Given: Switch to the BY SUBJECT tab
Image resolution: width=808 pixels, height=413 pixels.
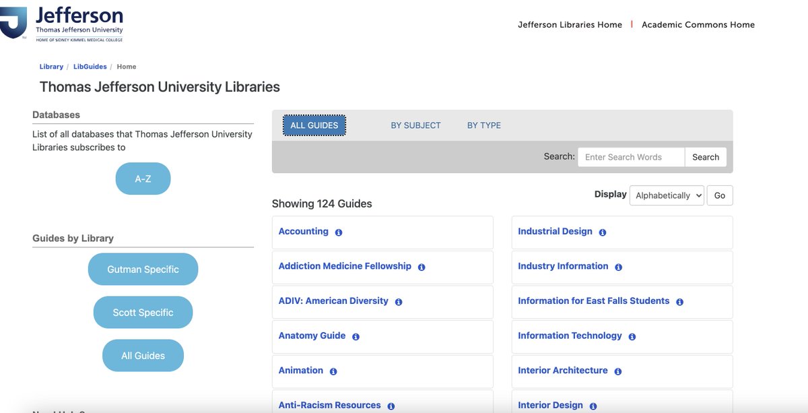Looking at the screenshot, I should pos(415,125).
